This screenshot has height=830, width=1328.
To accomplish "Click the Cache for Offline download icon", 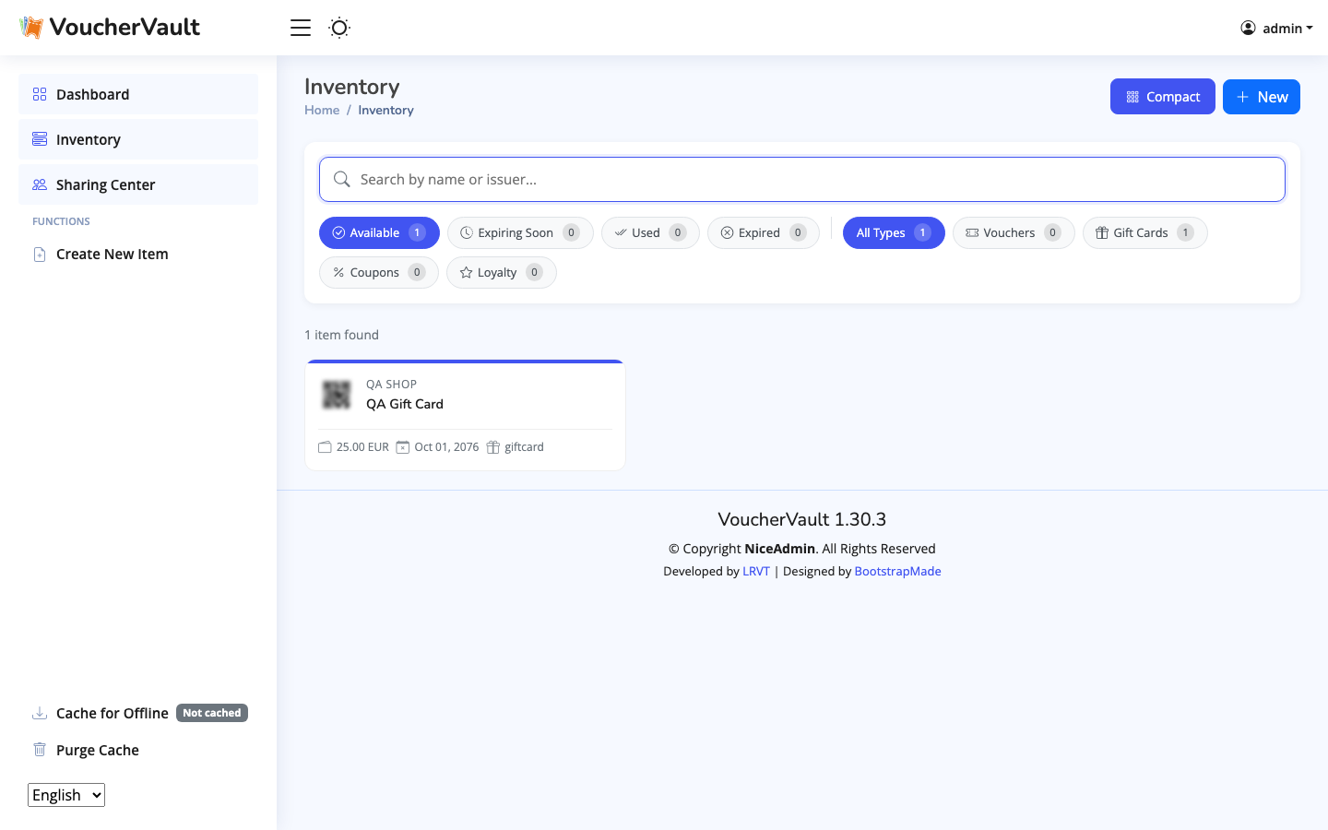I will pyautogui.click(x=40, y=713).
